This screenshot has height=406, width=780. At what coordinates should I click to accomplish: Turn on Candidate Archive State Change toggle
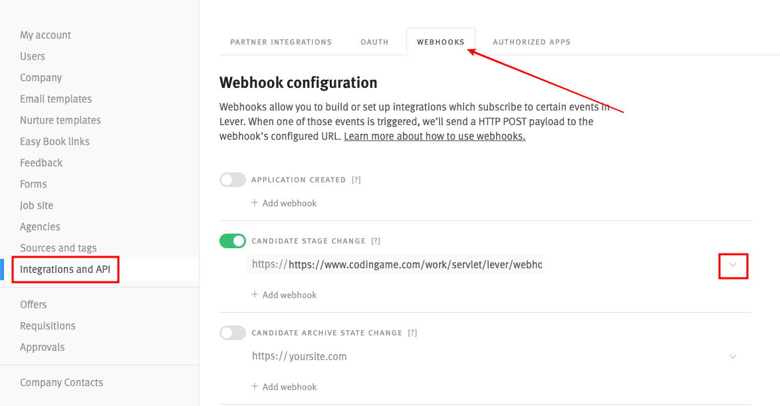click(233, 333)
